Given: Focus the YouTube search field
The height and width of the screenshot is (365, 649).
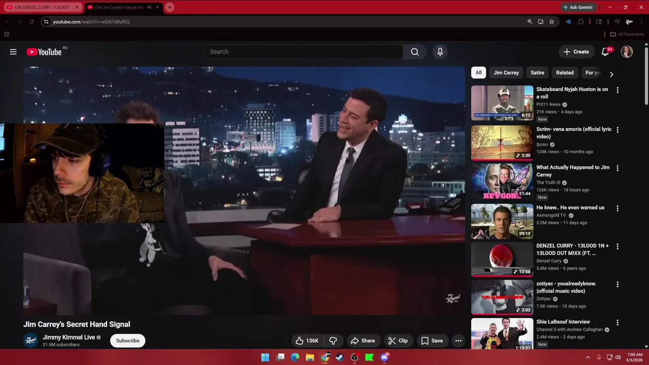Looking at the screenshot, I should tap(303, 52).
